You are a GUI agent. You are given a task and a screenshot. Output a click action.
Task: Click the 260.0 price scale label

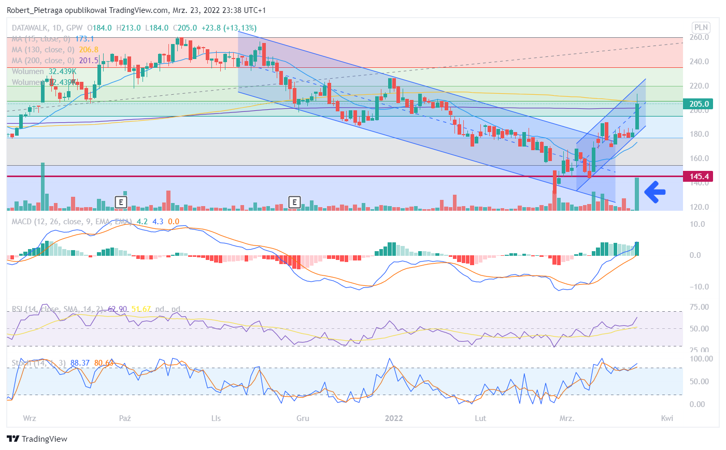[x=699, y=37]
